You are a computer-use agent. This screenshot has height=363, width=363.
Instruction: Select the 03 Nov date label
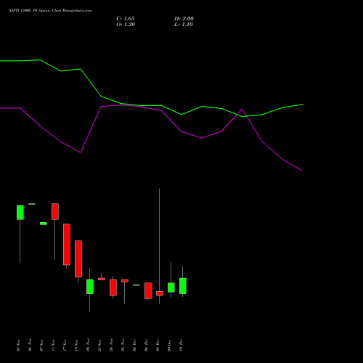tap(18, 346)
